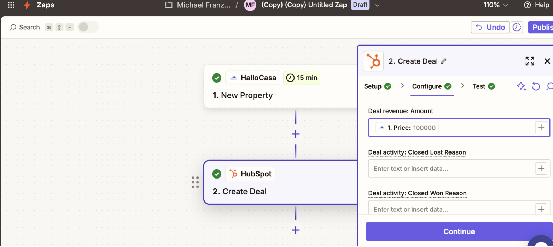Open the Help menu
The width and height of the screenshot is (553, 247).
point(536,5)
